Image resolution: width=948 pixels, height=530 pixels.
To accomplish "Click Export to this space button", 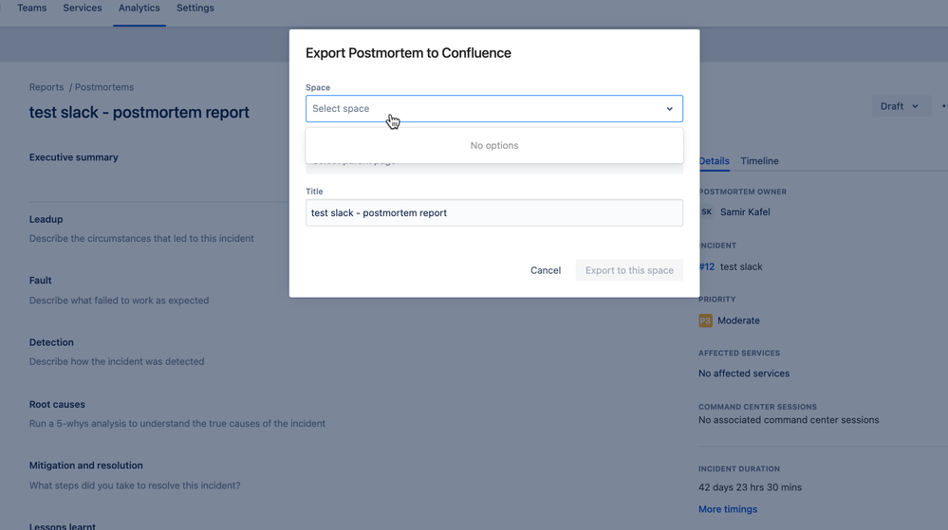I will pos(629,270).
